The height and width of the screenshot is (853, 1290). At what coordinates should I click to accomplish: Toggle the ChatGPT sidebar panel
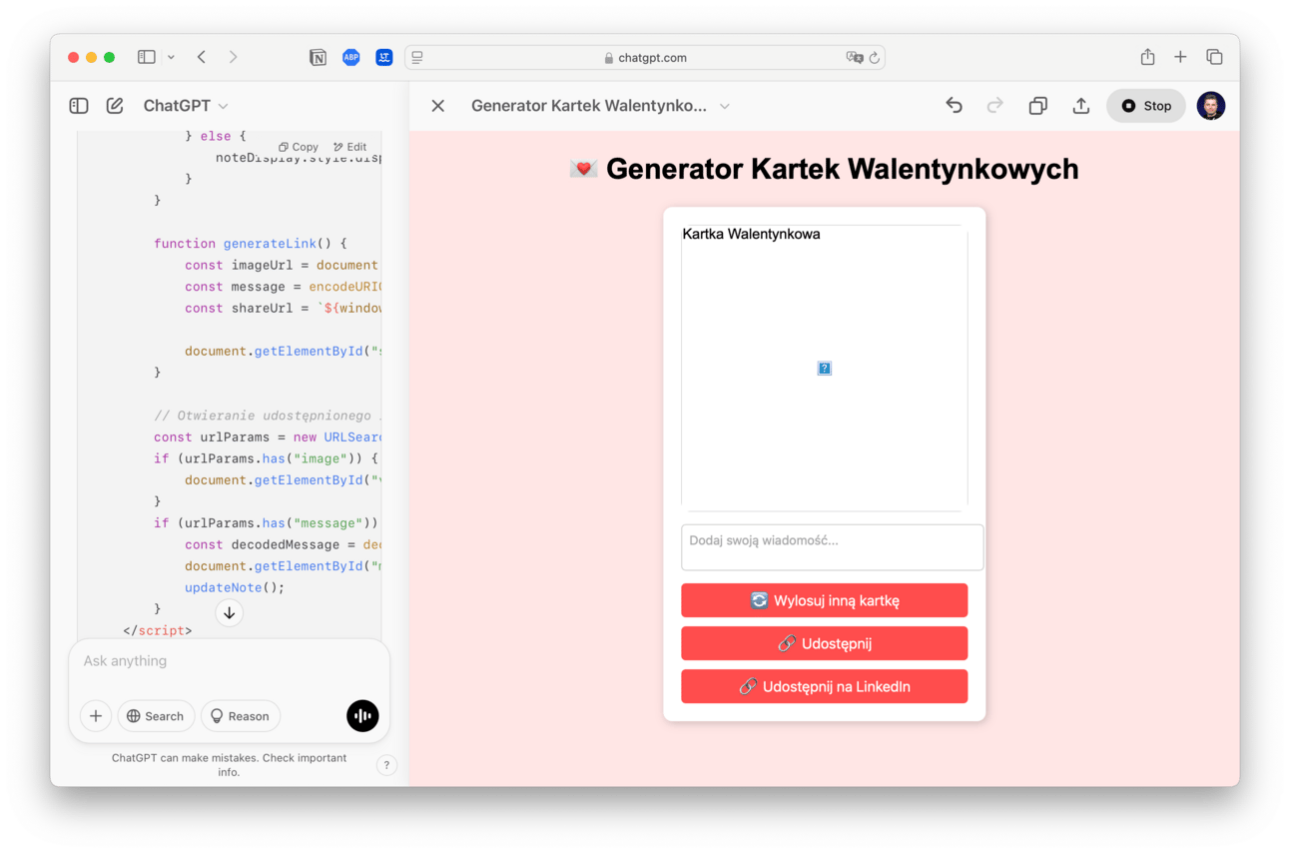(x=79, y=105)
